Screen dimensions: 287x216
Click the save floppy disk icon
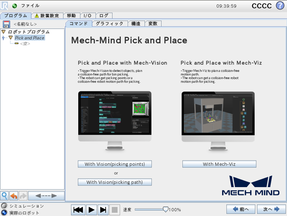pyautogui.click(x=6, y=24)
